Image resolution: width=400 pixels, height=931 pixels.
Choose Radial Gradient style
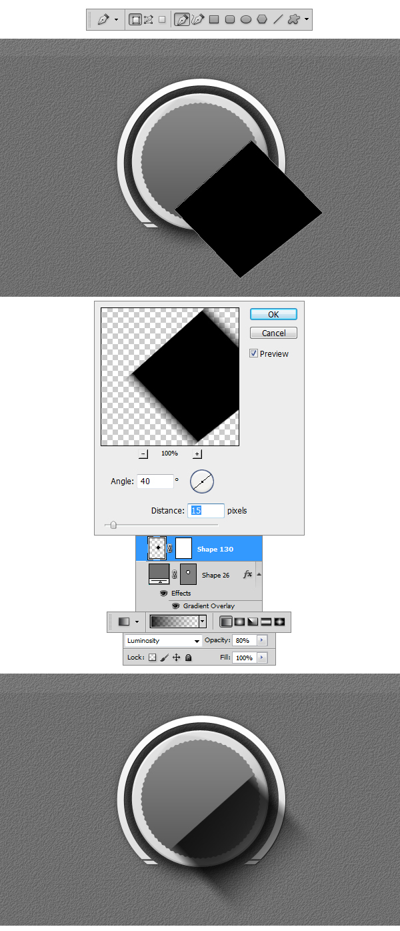click(239, 622)
